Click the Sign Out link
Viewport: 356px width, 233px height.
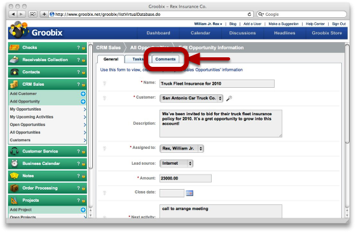339,24
